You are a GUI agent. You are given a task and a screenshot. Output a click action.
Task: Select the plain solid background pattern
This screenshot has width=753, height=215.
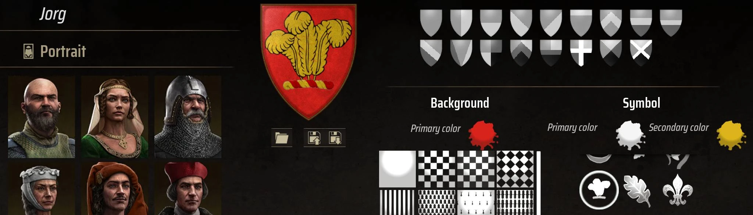tap(397, 169)
